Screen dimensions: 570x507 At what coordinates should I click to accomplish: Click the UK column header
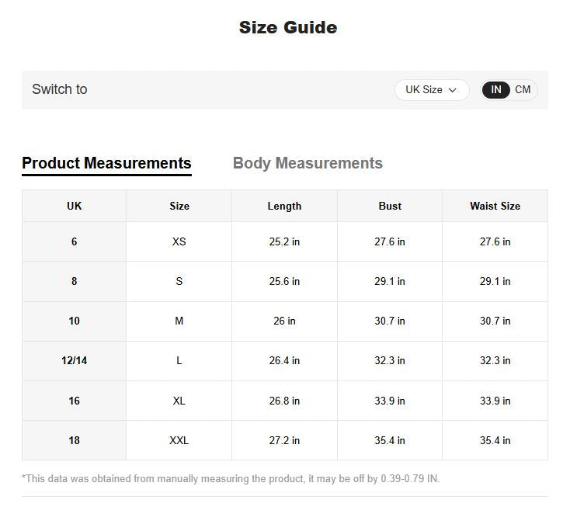coord(74,206)
